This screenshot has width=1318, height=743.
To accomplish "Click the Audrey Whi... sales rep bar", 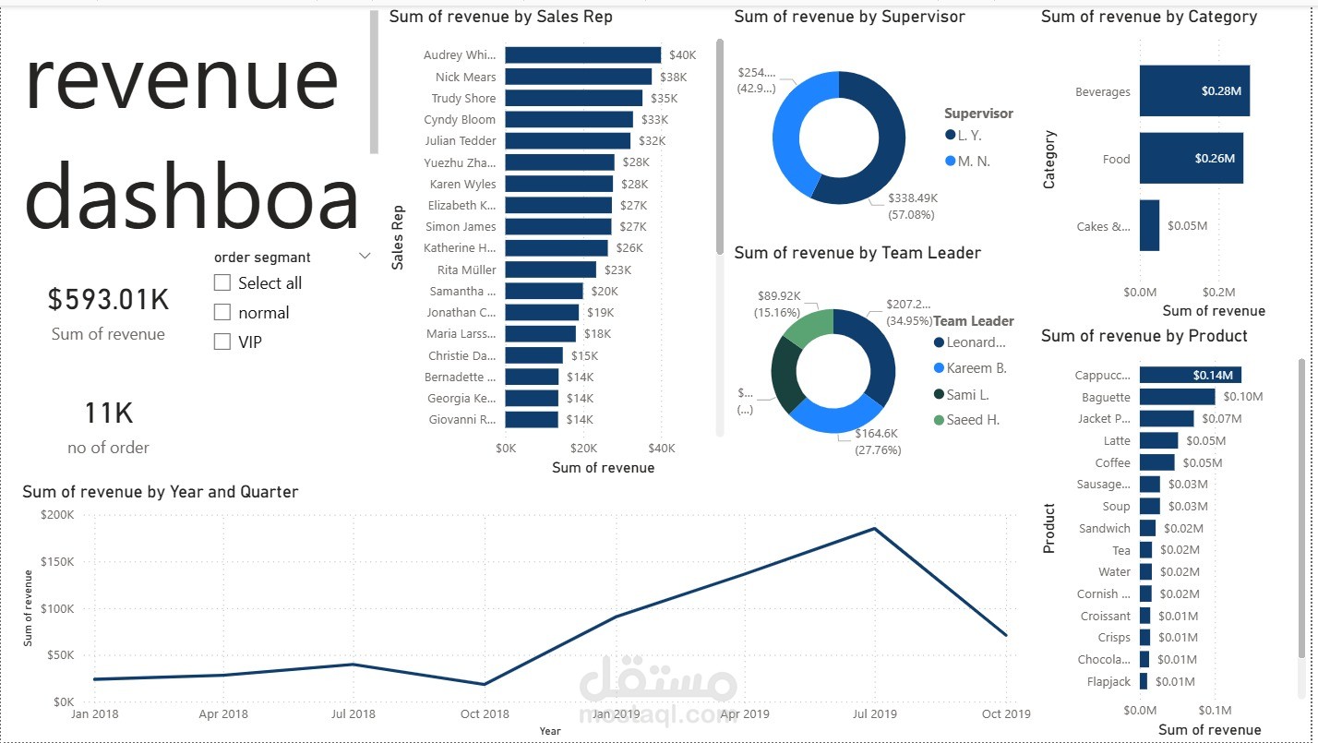I will pyautogui.click(x=581, y=54).
